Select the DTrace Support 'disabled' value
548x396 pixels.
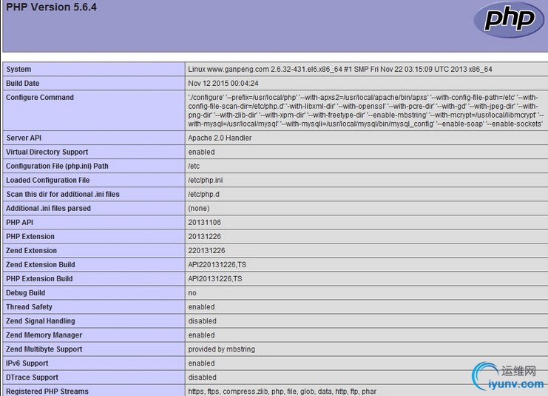tap(203, 377)
